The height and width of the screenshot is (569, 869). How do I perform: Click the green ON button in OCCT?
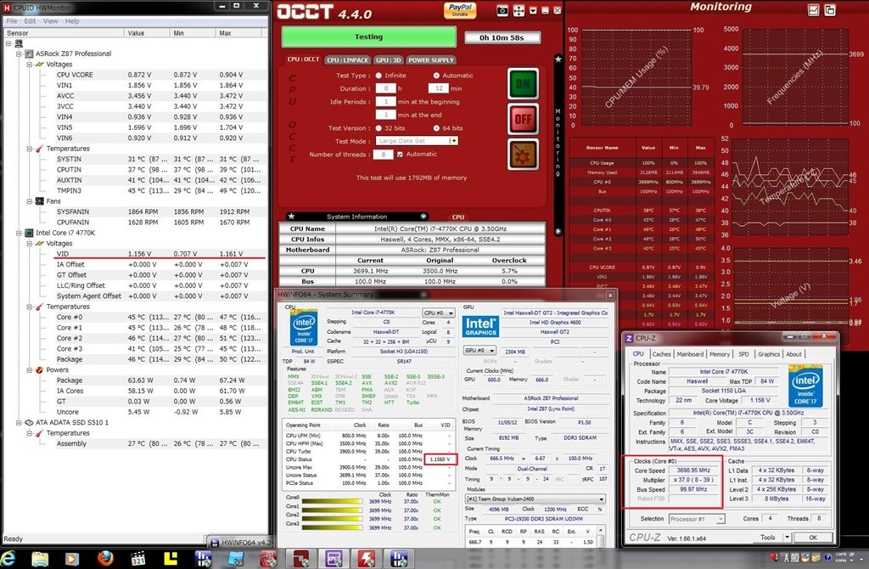pos(523,84)
